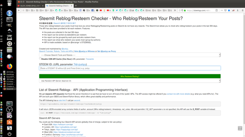Open bookmark folder labeled V
The width and height of the screenshot is (245, 137).
42,10
